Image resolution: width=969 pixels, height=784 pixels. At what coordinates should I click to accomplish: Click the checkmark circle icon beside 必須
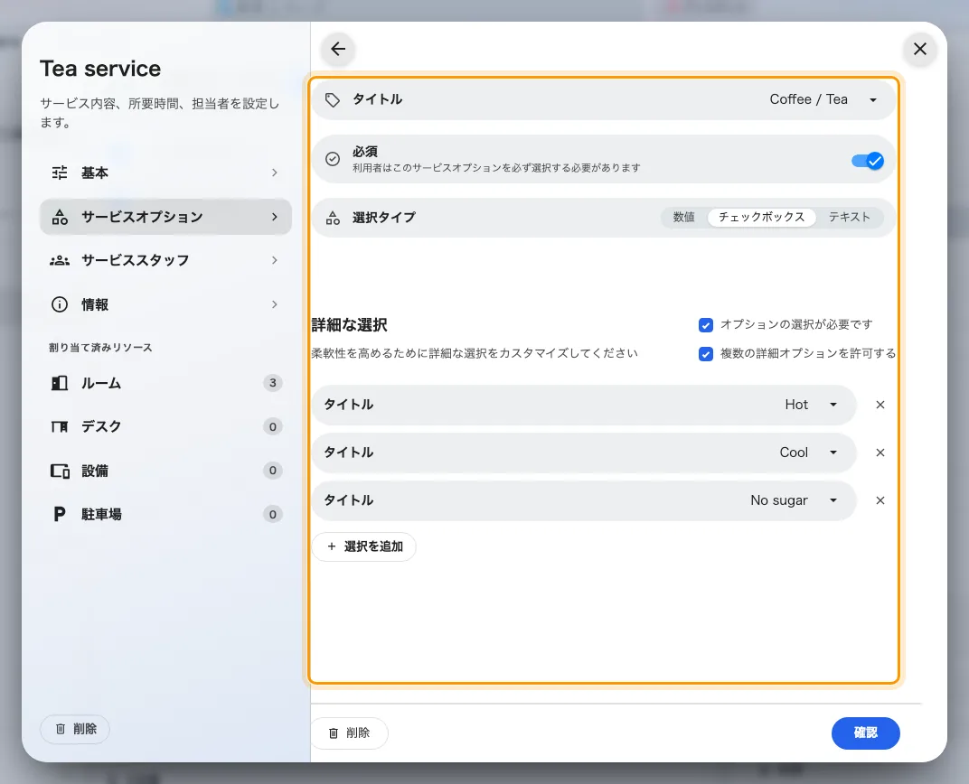(x=333, y=159)
